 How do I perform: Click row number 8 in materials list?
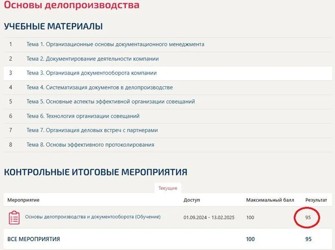pyautogui.click(x=10, y=145)
